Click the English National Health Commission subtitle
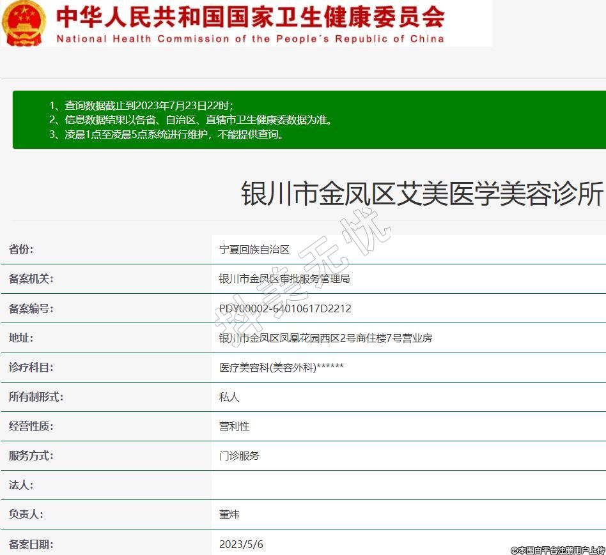 [250, 38]
